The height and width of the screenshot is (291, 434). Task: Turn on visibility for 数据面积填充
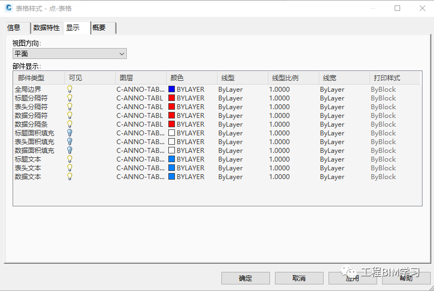[70, 150]
